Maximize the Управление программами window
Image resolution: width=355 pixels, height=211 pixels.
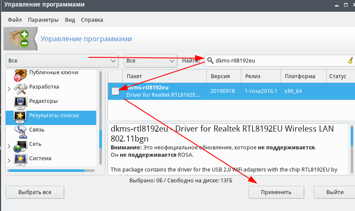[x=346, y=5]
